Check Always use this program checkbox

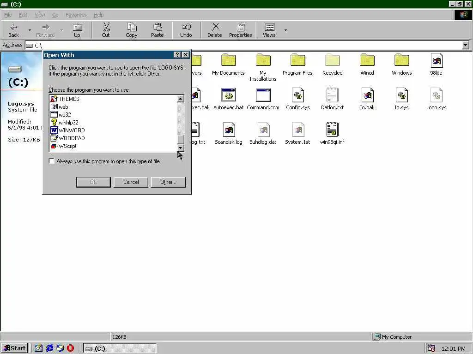(52, 161)
